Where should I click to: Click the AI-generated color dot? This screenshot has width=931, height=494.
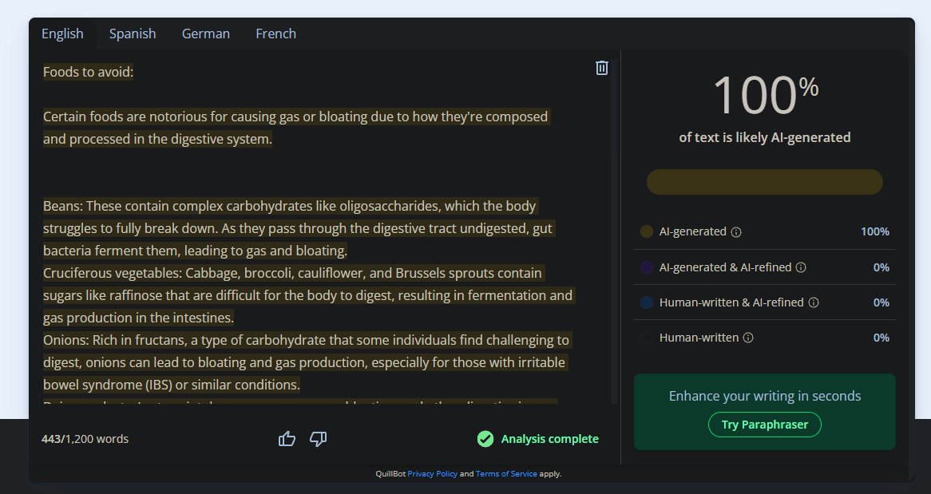pos(647,231)
